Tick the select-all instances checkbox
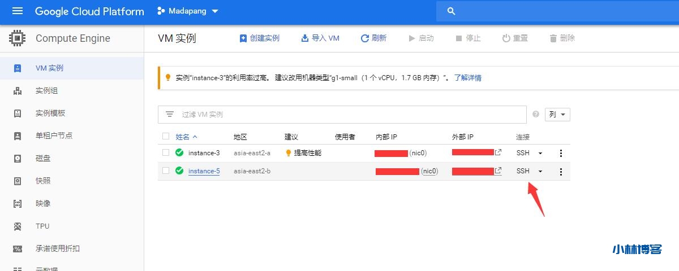 166,136
